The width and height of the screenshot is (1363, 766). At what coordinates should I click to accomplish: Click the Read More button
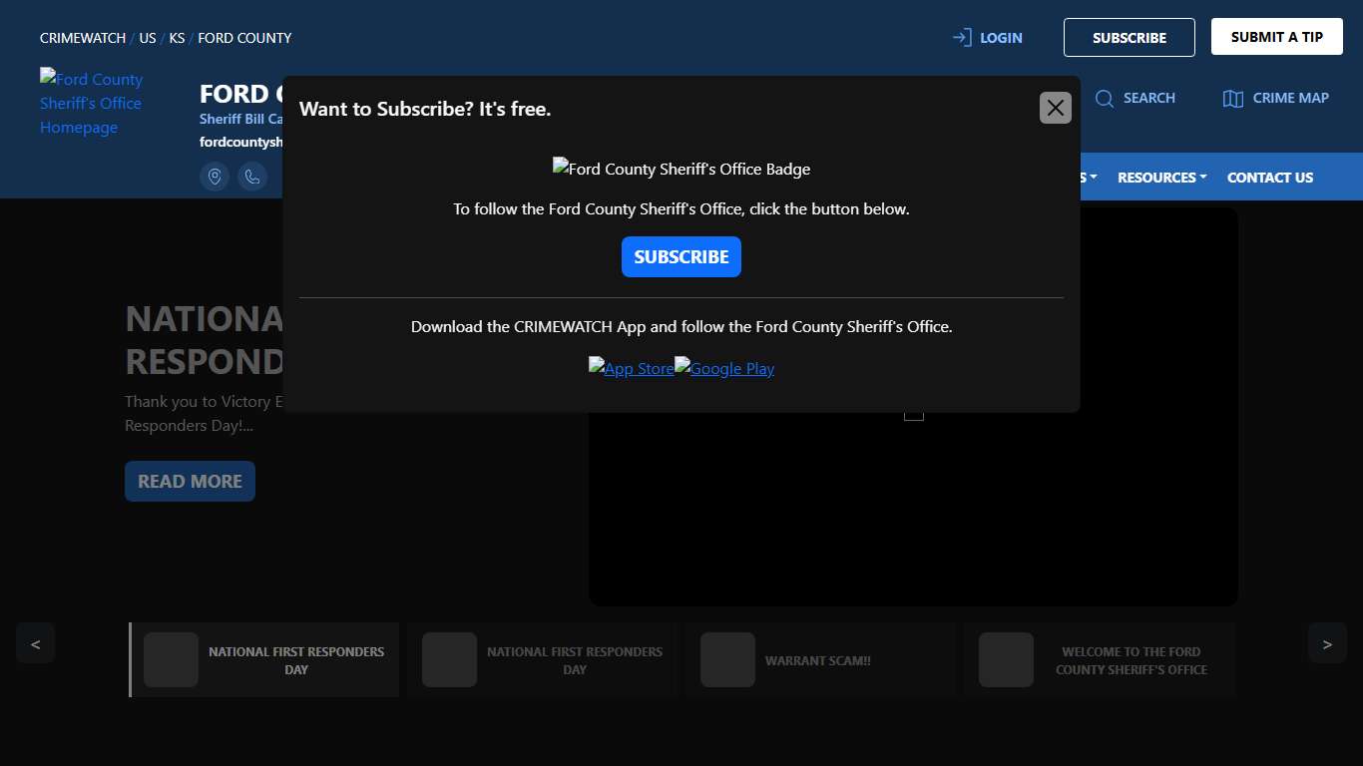pos(190,481)
